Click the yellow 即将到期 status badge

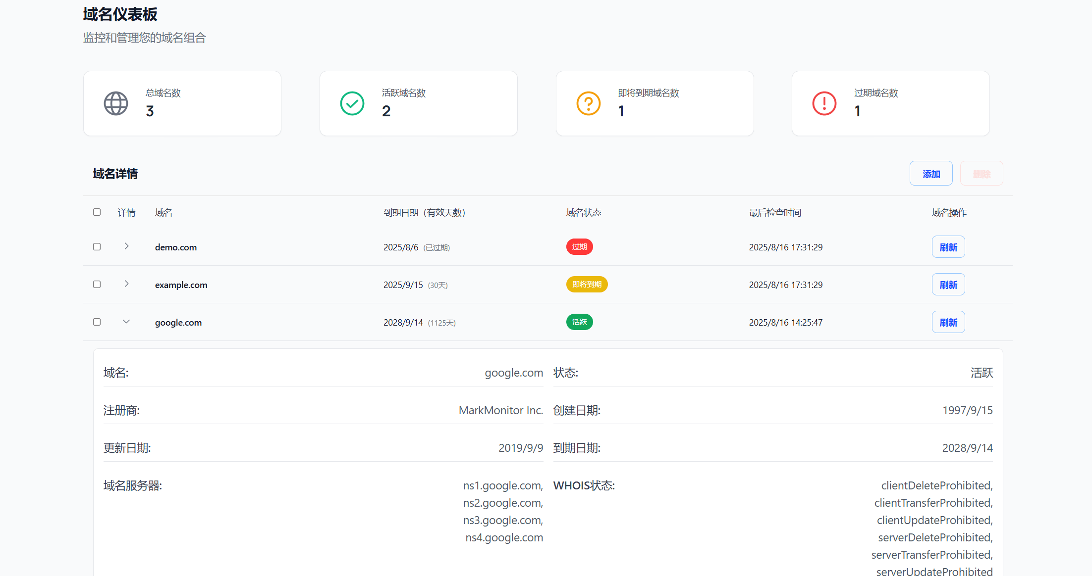pyautogui.click(x=587, y=285)
